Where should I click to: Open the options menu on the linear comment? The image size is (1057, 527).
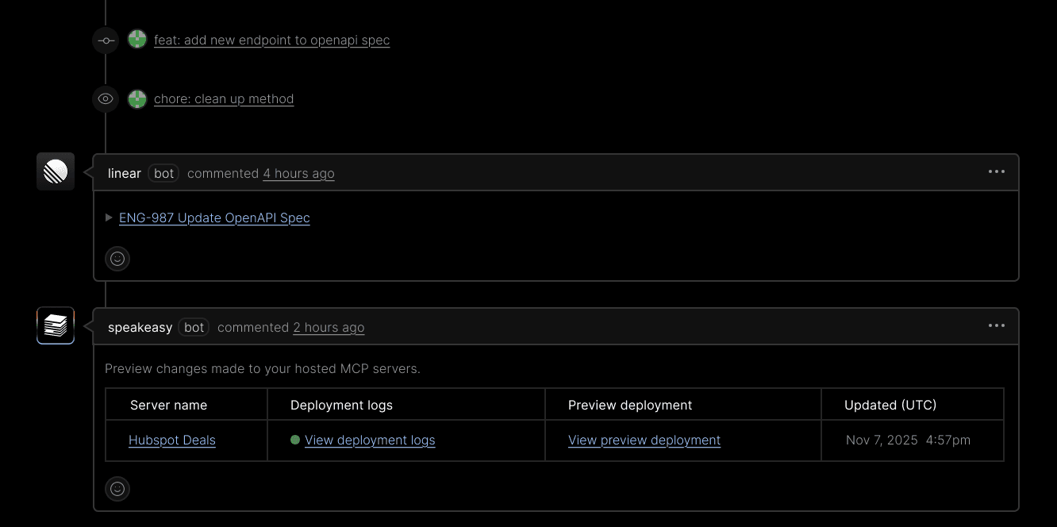pos(997,171)
